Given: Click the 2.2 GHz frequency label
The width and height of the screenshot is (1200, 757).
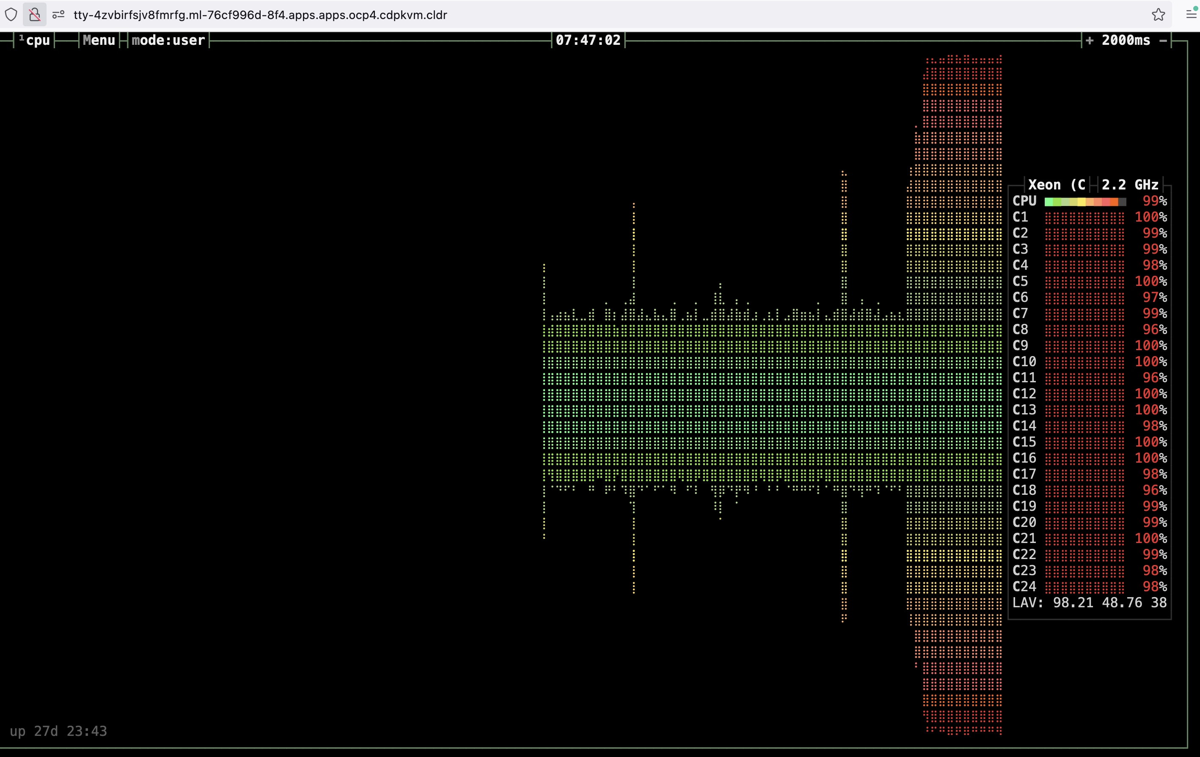Looking at the screenshot, I should (1130, 185).
